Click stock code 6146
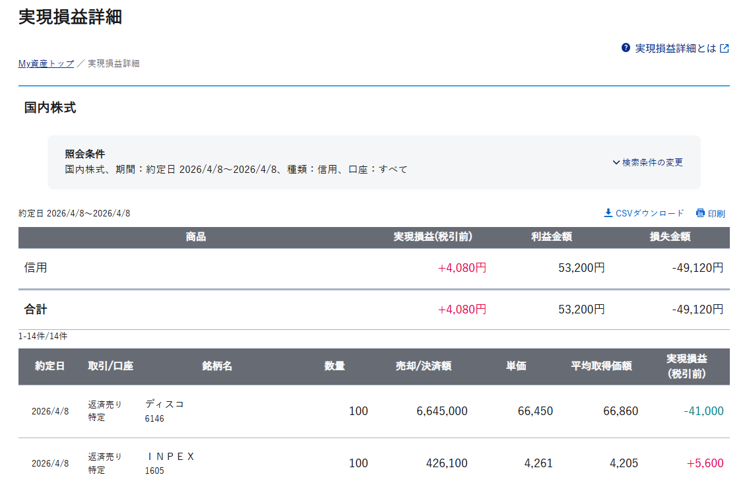 (x=154, y=418)
